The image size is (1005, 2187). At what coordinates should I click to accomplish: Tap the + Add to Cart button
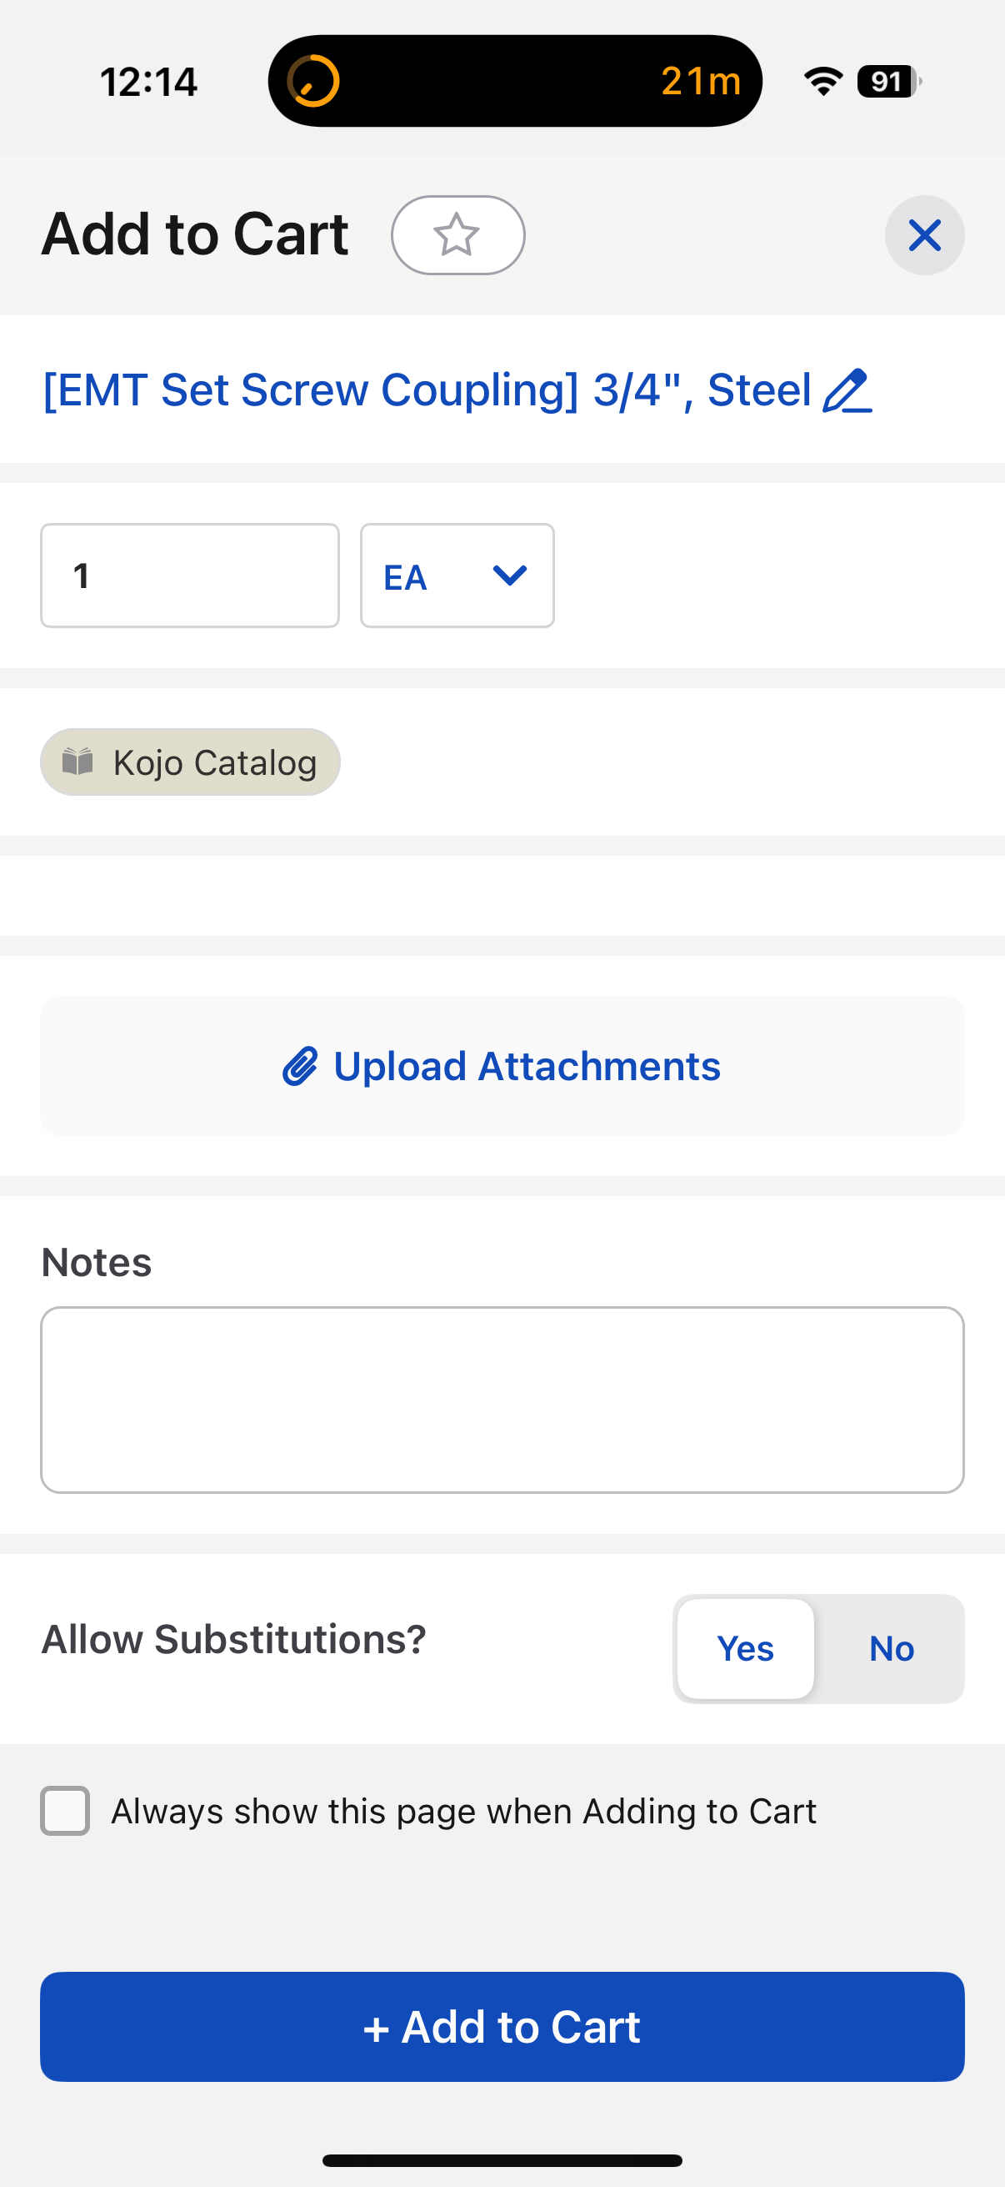pyautogui.click(x=502, y=2027)
